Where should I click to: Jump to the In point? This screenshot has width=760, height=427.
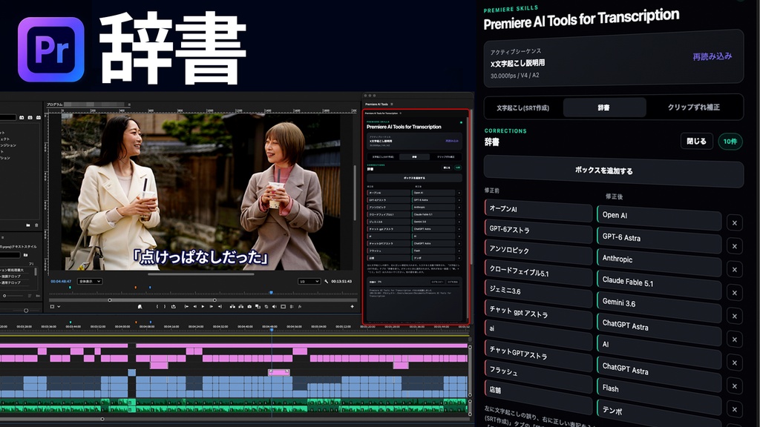pyautogui.click(x=186, y=306)
